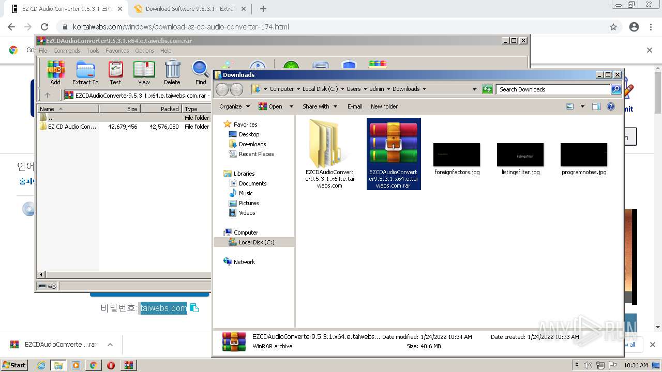Expand the Computer breadcrumb arrow
This screenshot has width=662, height=372.
pyautogui.click(x=298, y=89)
